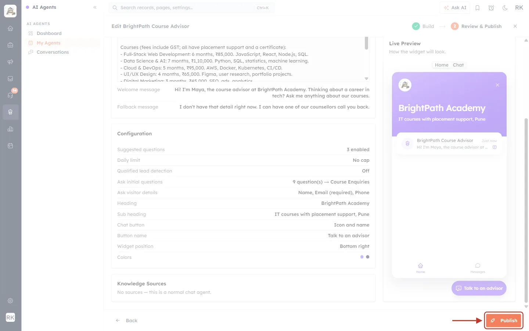Click the prompt box scroll down arrow
The image size is (529, 331).
[366, 79]
